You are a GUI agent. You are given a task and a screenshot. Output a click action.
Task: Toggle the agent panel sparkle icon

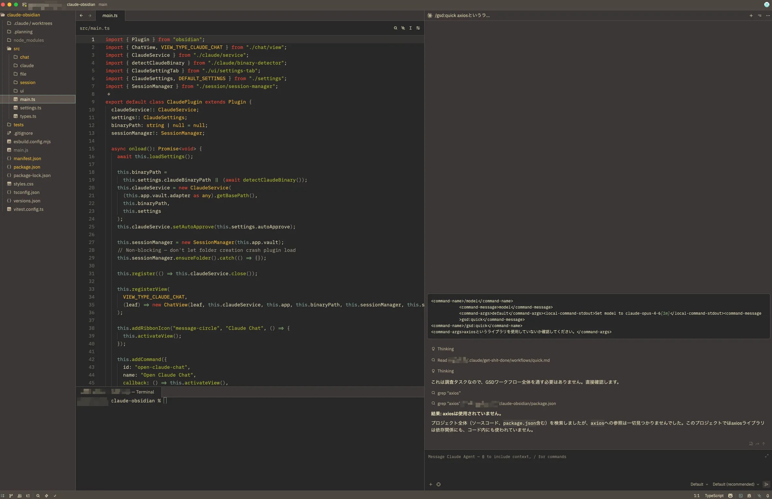pos(759,496)
